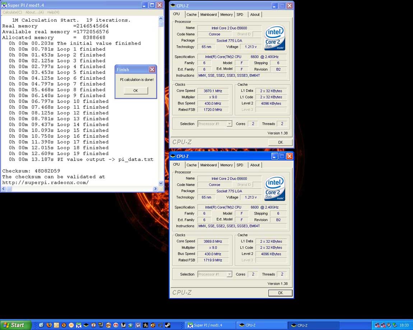
Task: Click the Safely Remove Hardware tray icon
Action: [394, 325]
